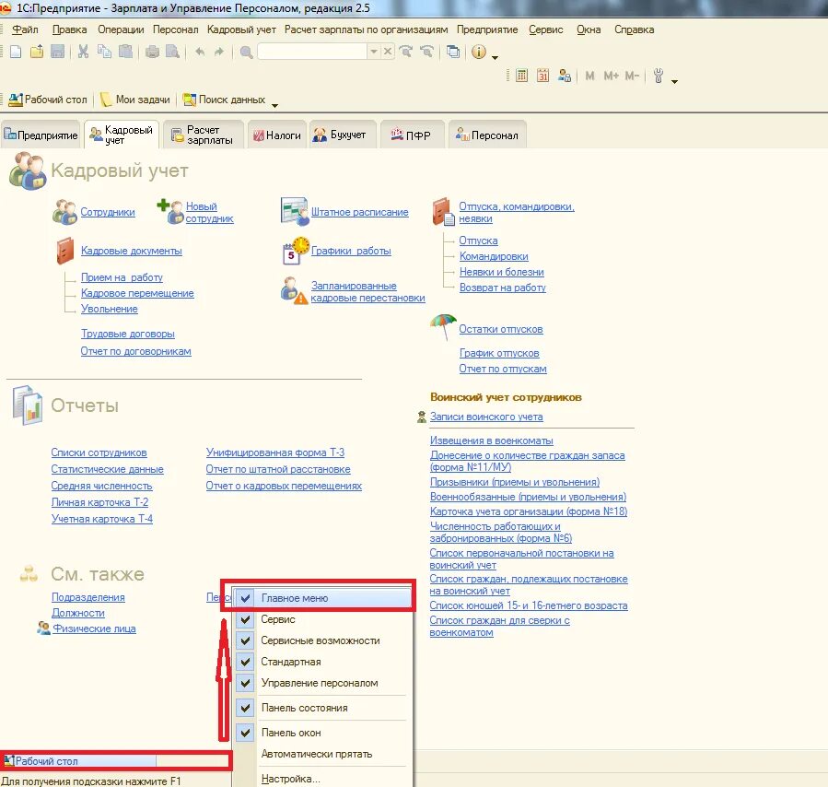The width and height of the screenshot is (828, 787).
Task: Click the Undo arrow icon
Action: pyautogui.click(x=200, y=52)
